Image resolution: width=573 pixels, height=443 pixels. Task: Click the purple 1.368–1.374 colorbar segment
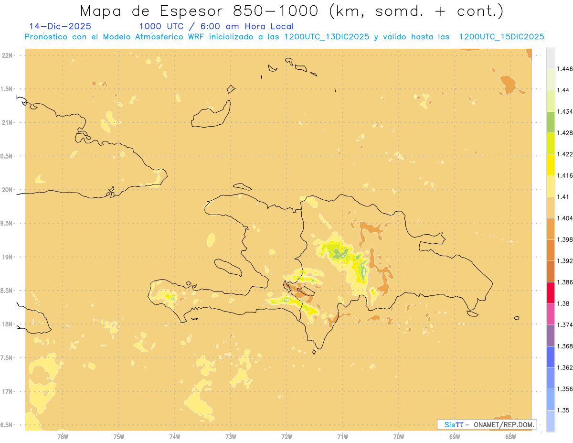point(551,335)
